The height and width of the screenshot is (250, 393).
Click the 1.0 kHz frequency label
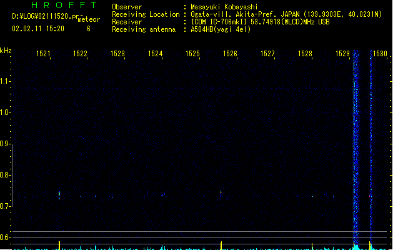pos(5,112)
